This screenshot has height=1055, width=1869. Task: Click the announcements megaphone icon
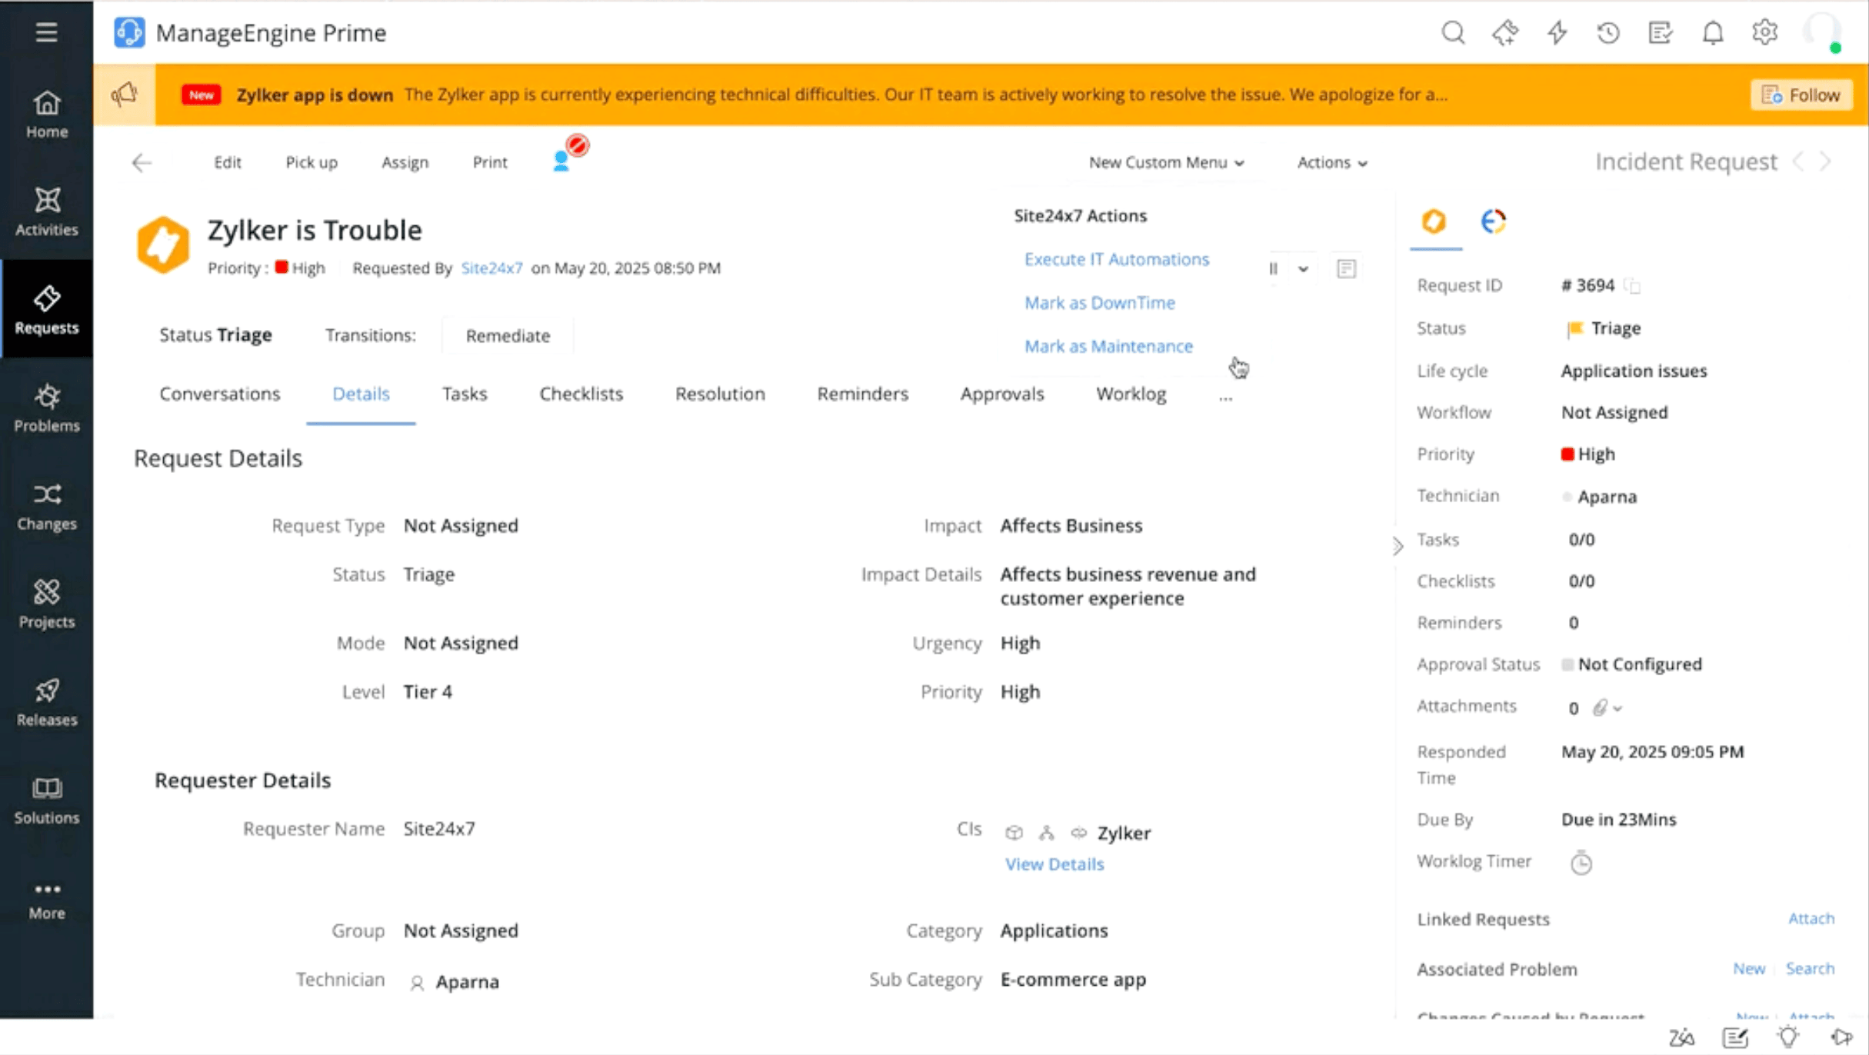124,94
